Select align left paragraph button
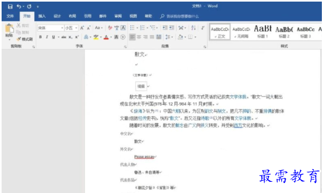The width and height of the screenshot is (324, 193). pyautogui.click(x=132, y=37)
